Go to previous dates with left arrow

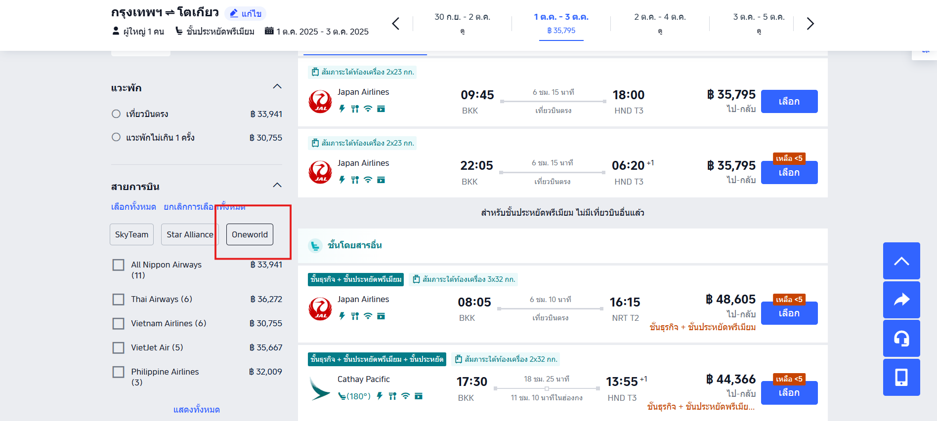point(396,24)
